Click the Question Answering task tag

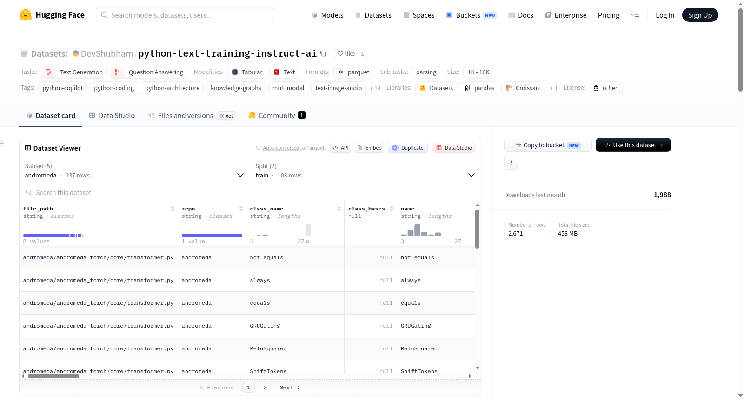click(x=149, y=72)
